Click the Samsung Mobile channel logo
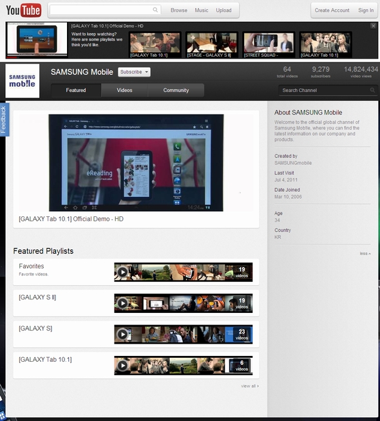The width and height of the screenshot is (380, 421). pos(23,80)
